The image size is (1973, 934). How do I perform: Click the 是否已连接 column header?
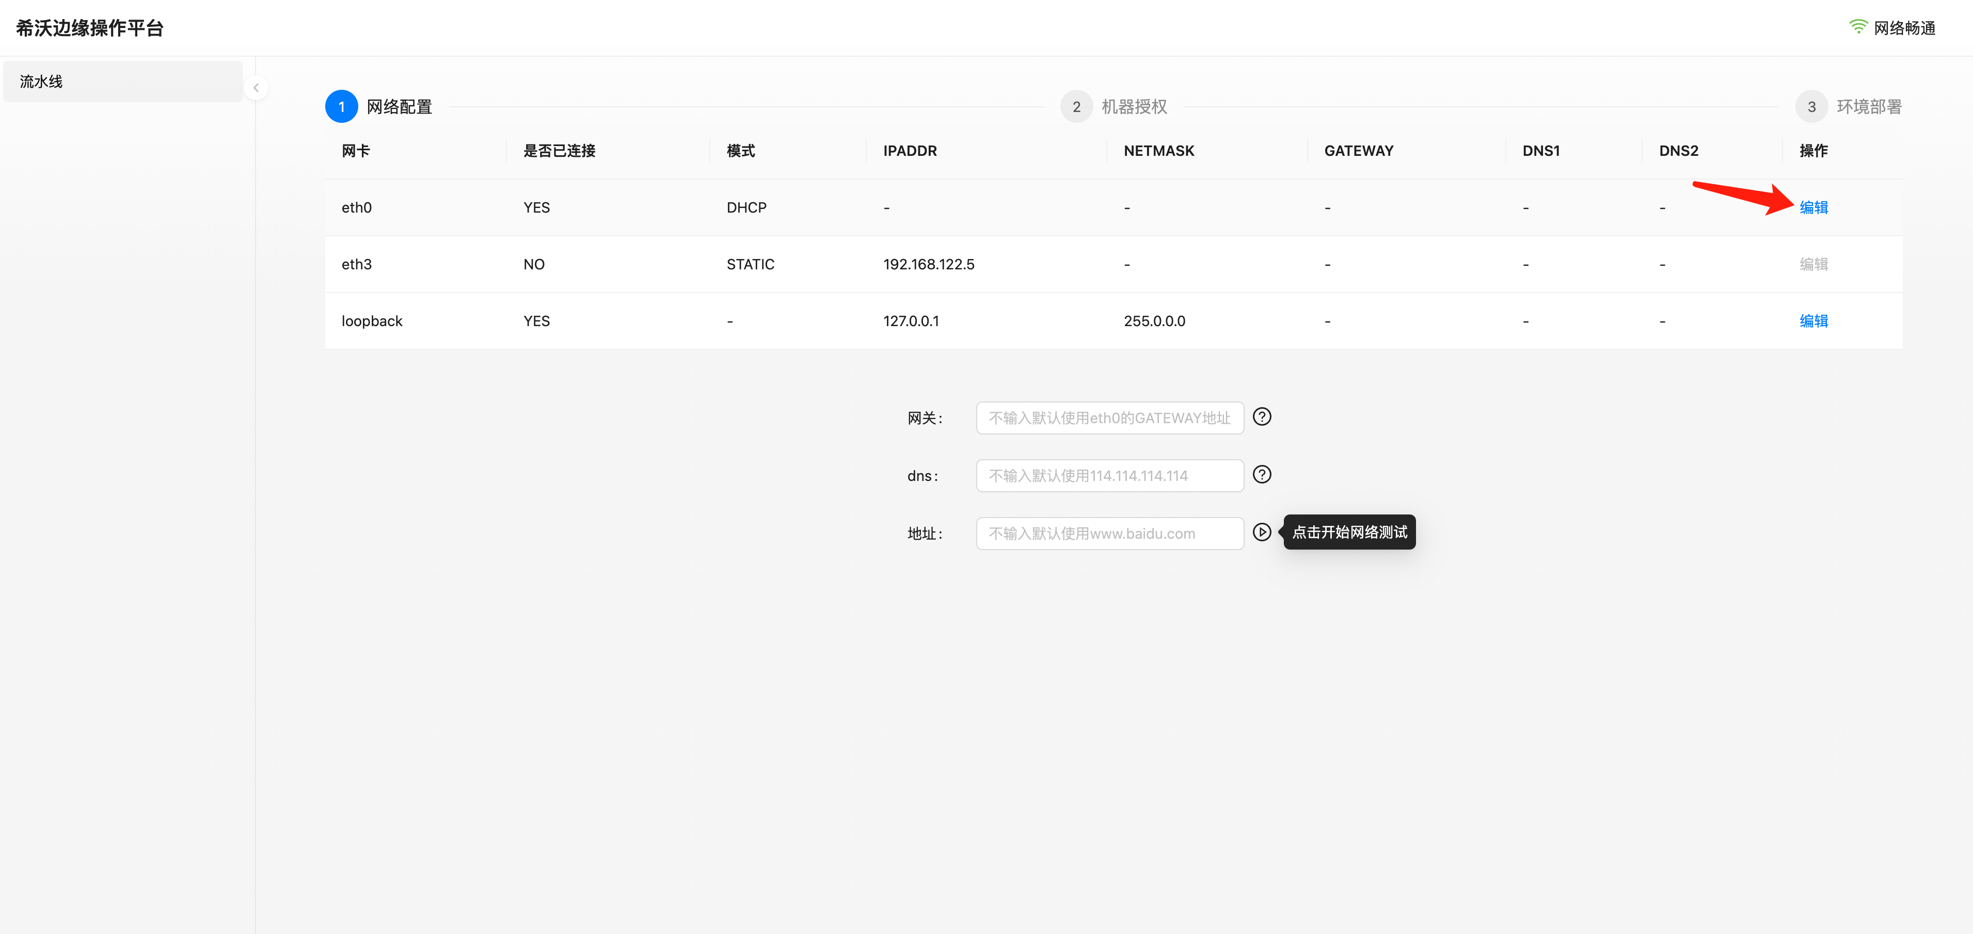[559, 151]
